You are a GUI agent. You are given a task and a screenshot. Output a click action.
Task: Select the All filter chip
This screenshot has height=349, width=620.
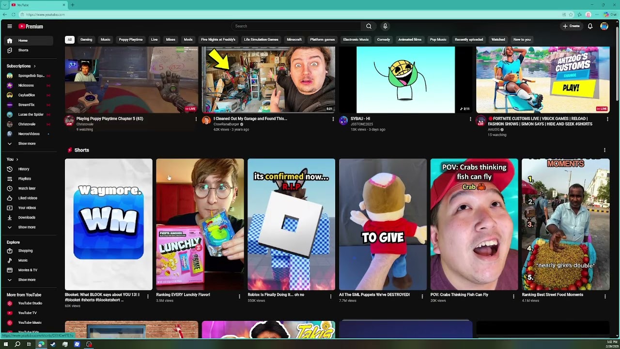coord(70,40)
